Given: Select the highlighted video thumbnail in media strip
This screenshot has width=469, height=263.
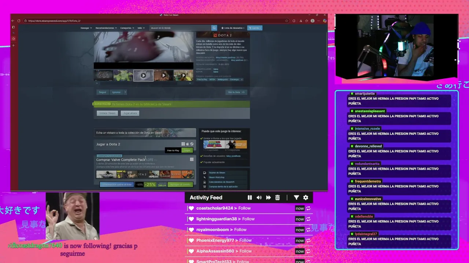Looking at the screenshot, I should pos(143,76).
